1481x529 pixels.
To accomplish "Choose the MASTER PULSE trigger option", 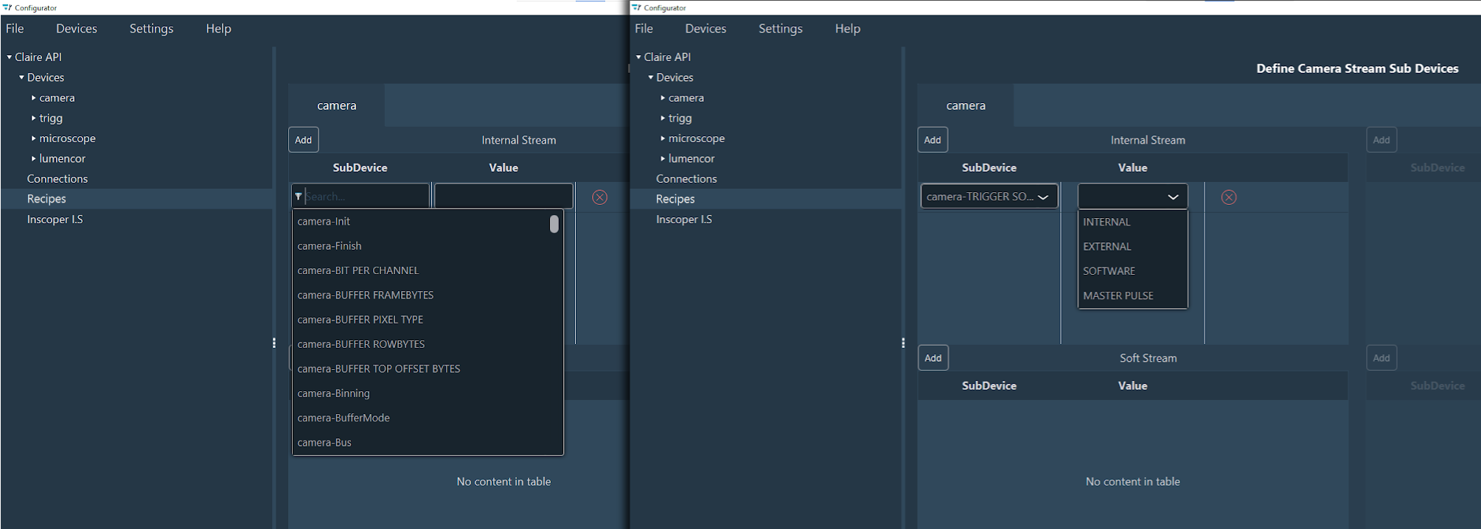I will [1118, 295].
